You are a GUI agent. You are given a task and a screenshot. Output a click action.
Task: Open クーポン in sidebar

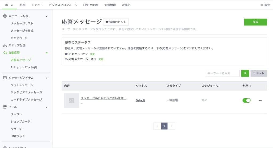[x=16, y=114]
